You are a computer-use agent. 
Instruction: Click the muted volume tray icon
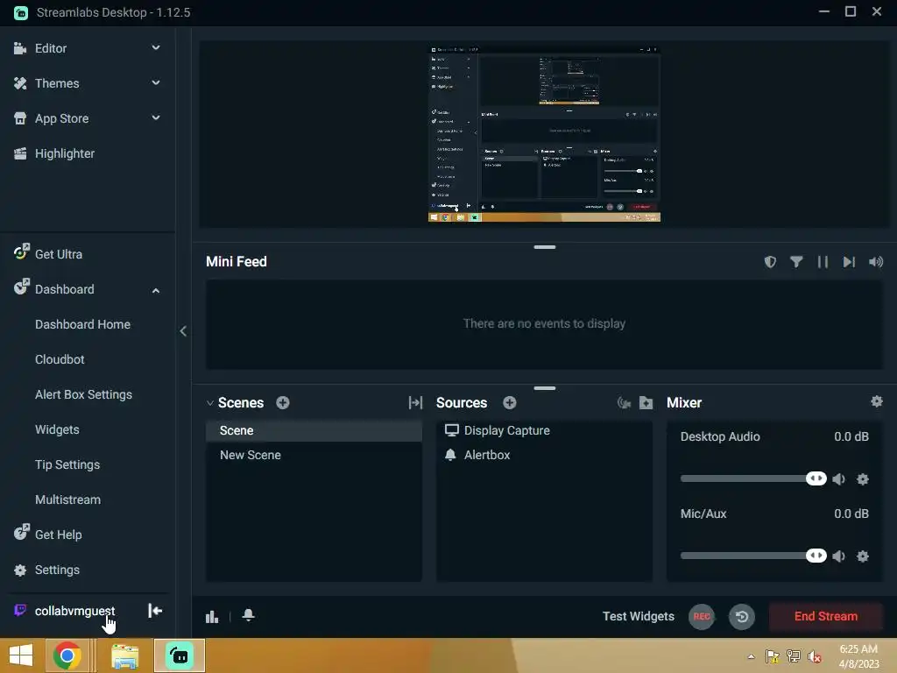click(814, 656)
